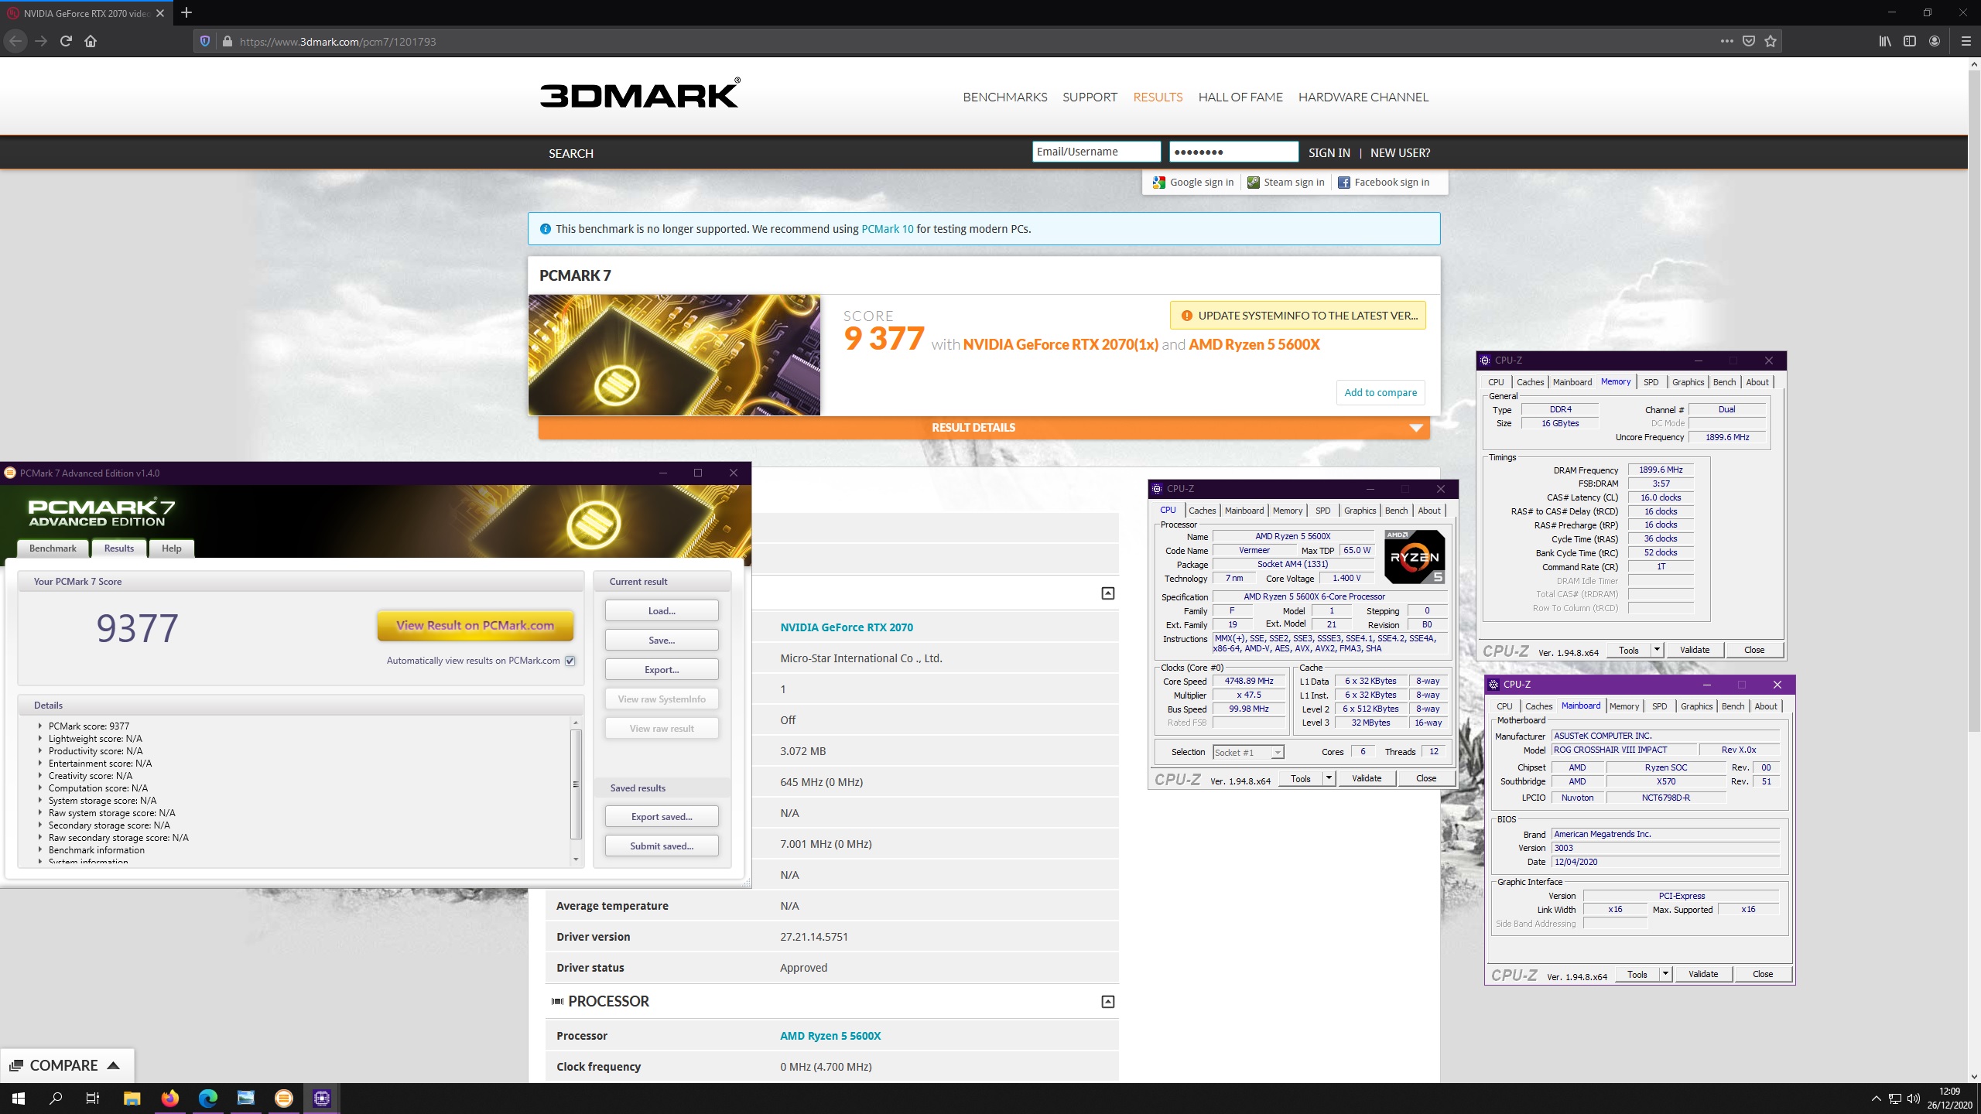The width and height of the screenshot is (1981, 1114).
Task: Open HALL OF FAME menu item
Action: [x=1240, y=97]
